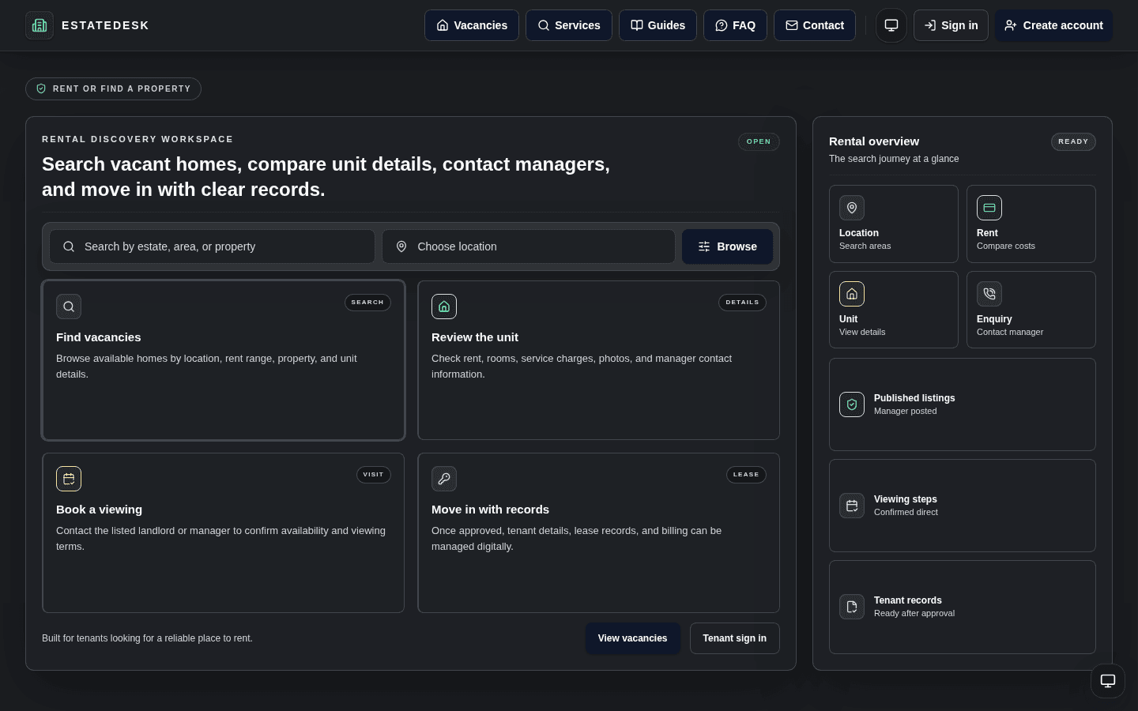Click the house icon in Vacancies nav
Image resolution: width=1138 pixels, height=711 pixels.
click(443, 25)
